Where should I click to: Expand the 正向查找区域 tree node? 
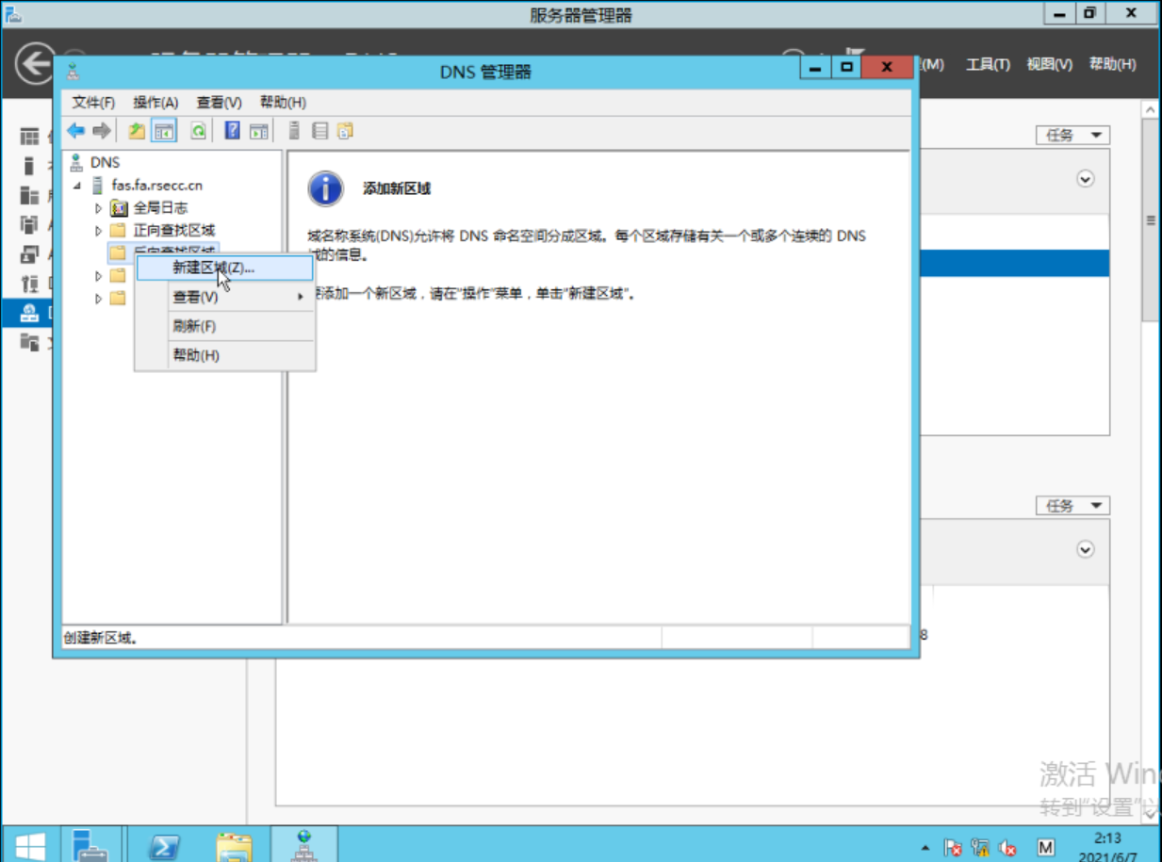(97, 230)
